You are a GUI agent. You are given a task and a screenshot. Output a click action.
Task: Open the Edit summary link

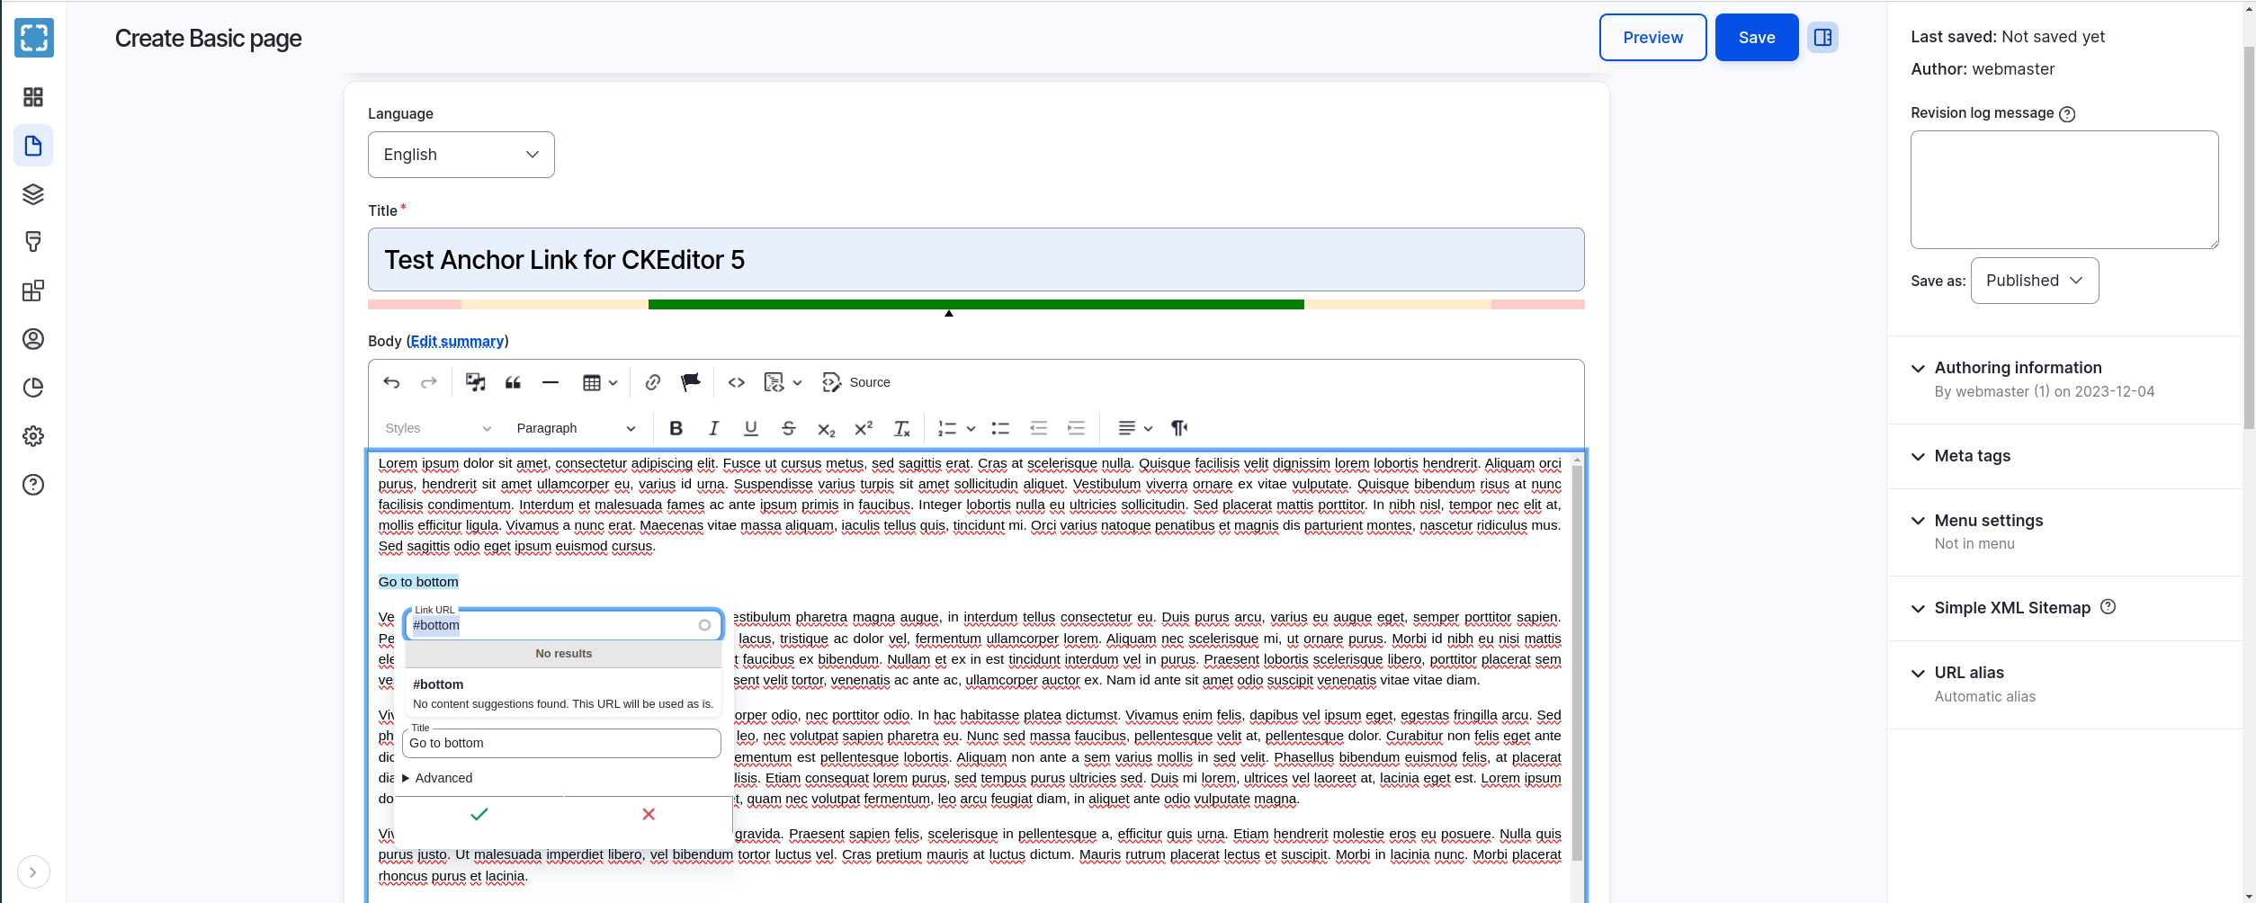[x=457, y=341]
